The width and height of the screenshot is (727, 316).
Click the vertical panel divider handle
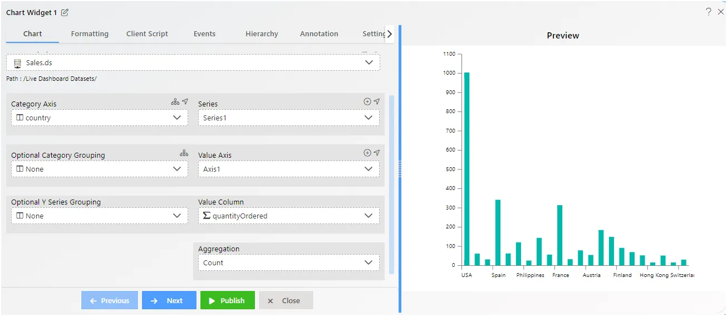pos(400,169)
